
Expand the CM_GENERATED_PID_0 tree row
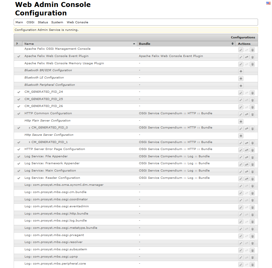tap(29, 128)
